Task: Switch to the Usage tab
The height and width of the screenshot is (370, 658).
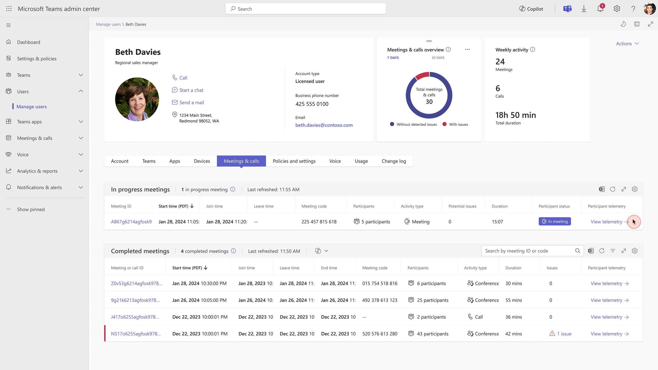Action: coord(361,161)
